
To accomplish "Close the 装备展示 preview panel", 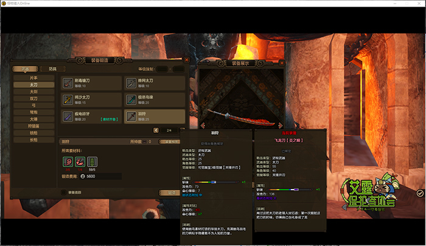I will (281, 62).
